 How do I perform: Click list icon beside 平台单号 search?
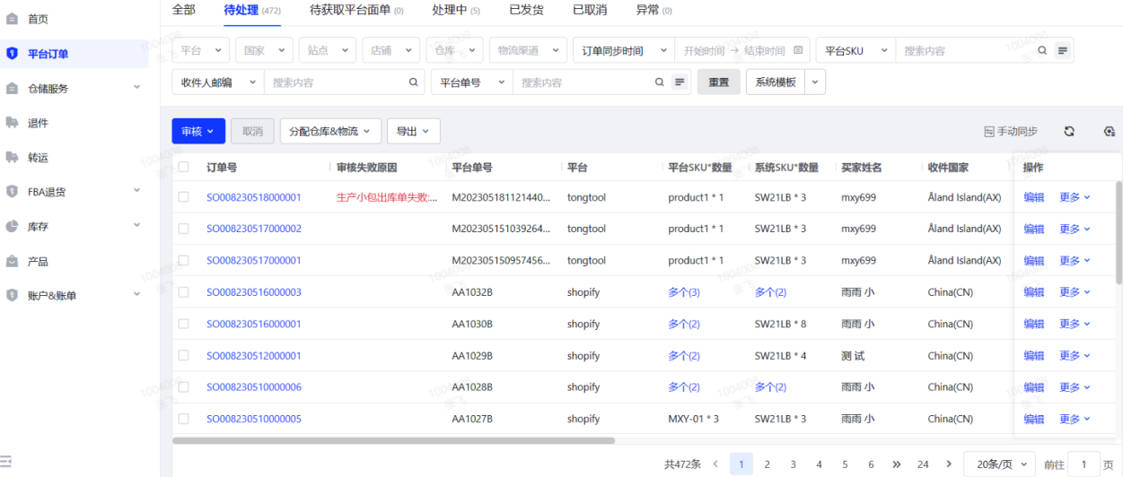(x=680, y=82)
